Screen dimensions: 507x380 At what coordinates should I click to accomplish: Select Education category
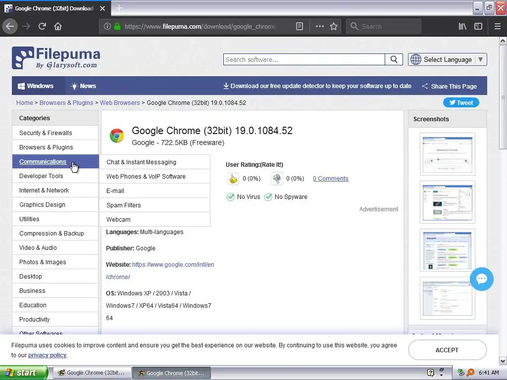point(55,305)
